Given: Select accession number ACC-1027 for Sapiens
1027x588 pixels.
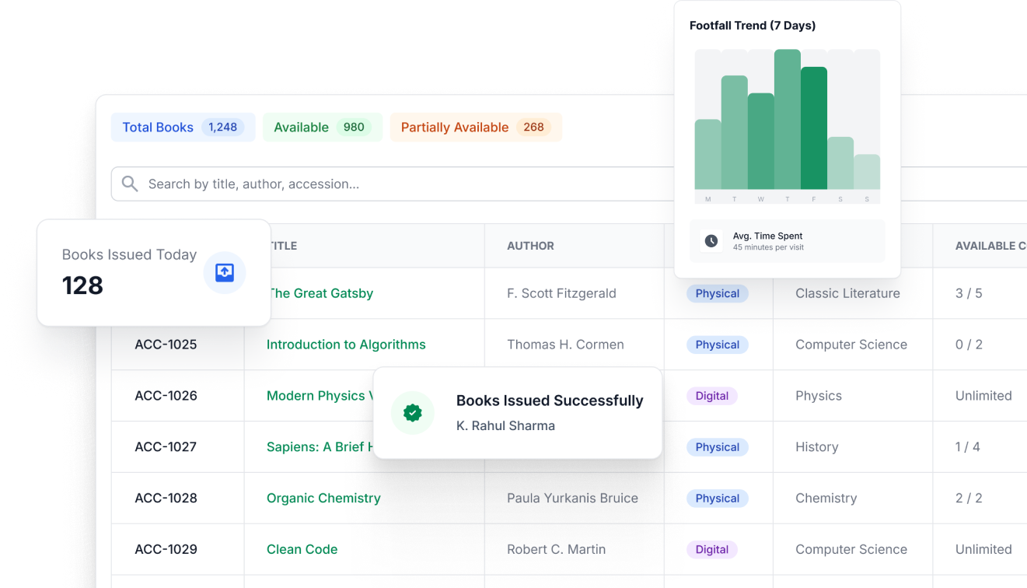Looking at the screenshot, I should tap(166, 446).
